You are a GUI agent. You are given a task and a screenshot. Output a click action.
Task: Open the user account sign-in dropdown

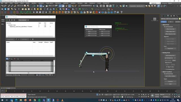click(155, 3)
